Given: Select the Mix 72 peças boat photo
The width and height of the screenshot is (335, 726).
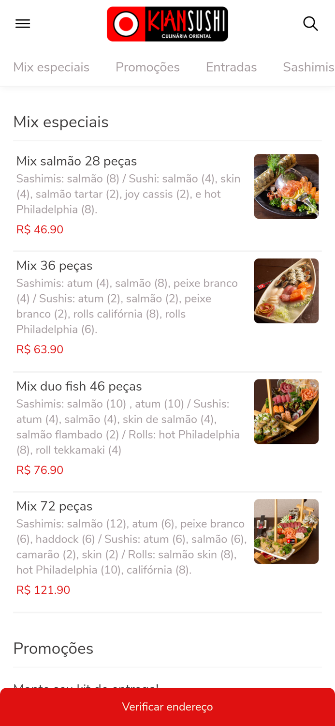Looking at the screenshot, I should [286, 531].
